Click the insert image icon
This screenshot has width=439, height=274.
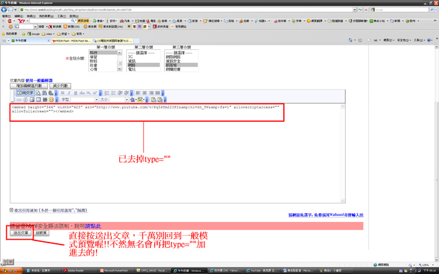(x=32, y=99)
